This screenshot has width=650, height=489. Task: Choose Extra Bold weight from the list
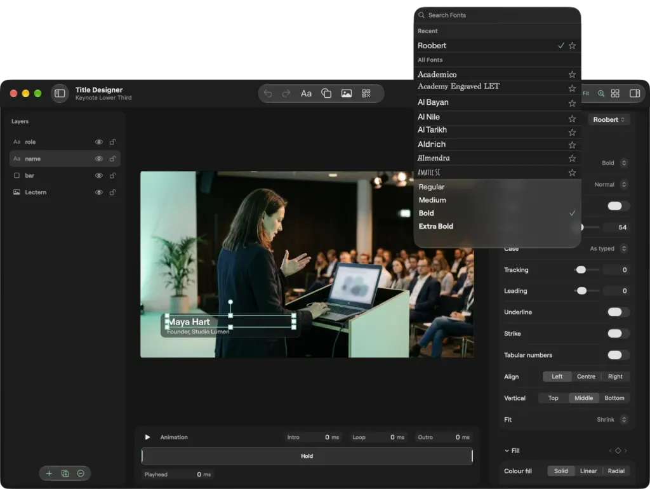coord(497,226)
